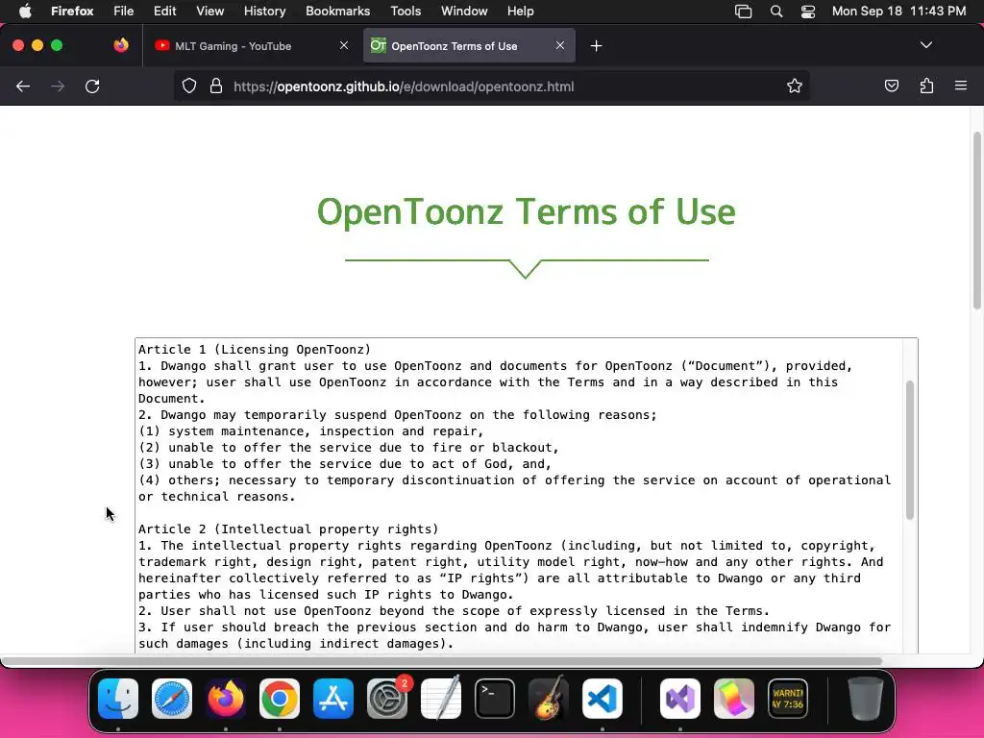This screenshot has height=738, width=984.
Task: Open Spotlight search in menu bar
Action: tap(776, 12)
